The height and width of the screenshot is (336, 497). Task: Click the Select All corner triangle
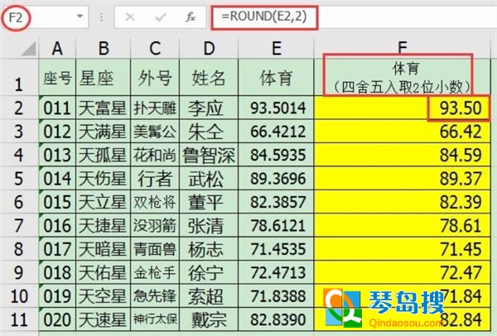point(28,49)
